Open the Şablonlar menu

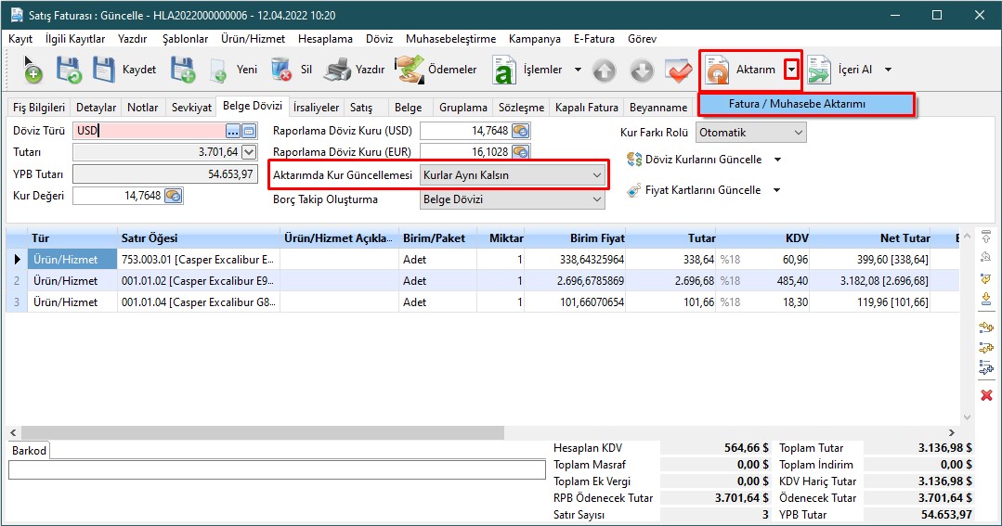185,39
